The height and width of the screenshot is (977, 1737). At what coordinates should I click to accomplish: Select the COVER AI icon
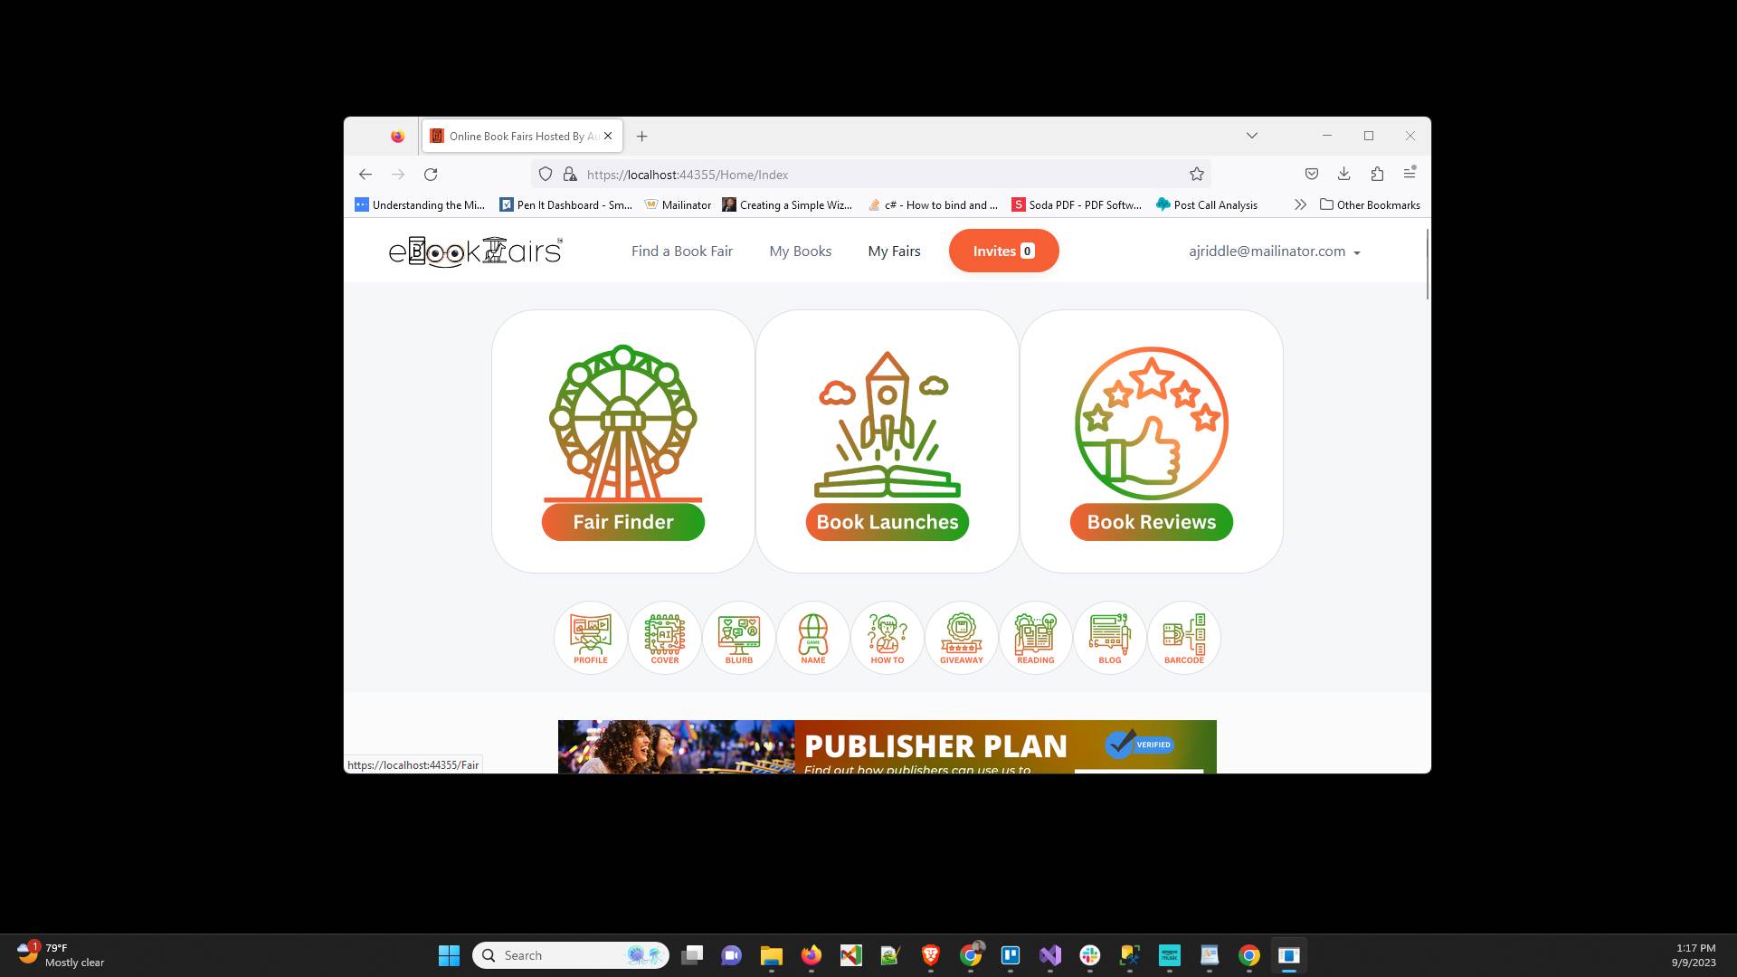tap(664, 637)
